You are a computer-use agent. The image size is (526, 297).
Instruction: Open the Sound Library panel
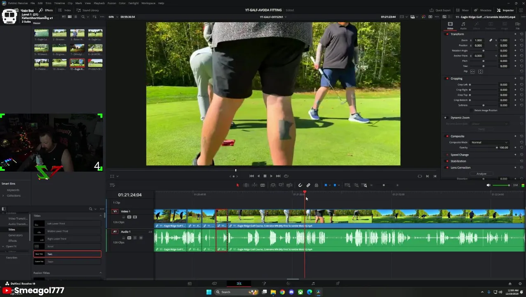click(x=88, y=10)
